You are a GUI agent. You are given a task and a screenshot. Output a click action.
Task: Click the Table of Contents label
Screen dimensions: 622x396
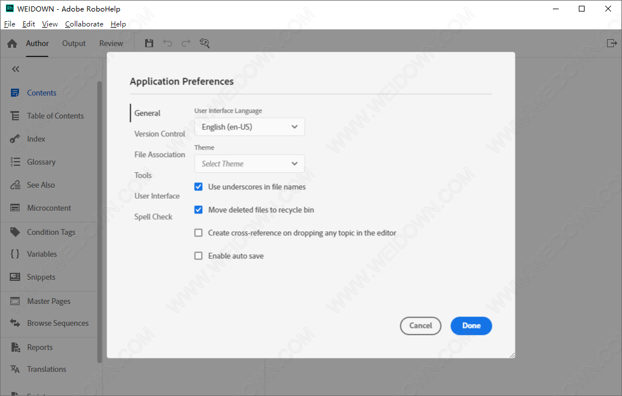click(55, 116)
